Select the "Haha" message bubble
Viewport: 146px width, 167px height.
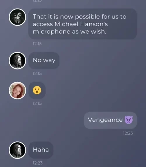click(x=41, y=150)
